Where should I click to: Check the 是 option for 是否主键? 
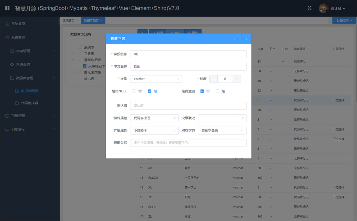(217, 91)
